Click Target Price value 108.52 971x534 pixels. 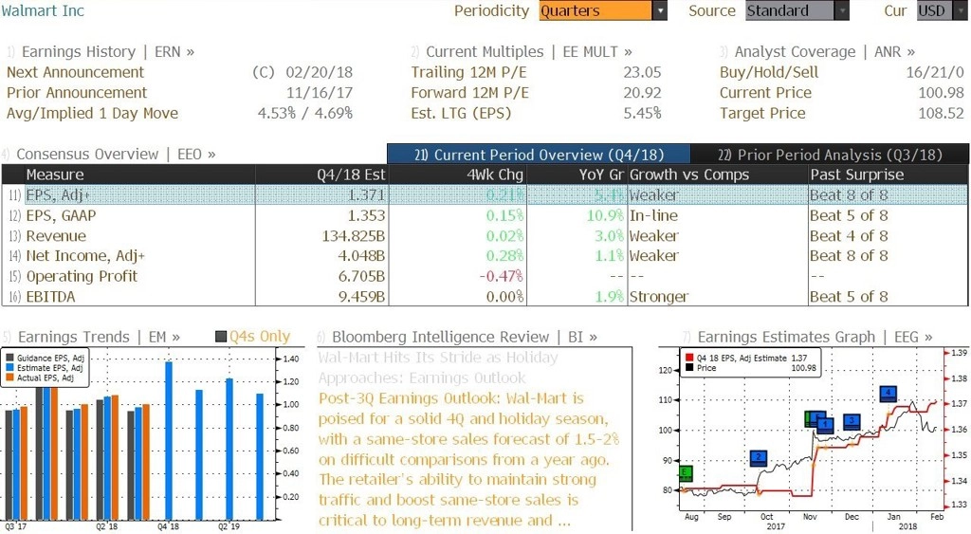click(x=942, y=114)
